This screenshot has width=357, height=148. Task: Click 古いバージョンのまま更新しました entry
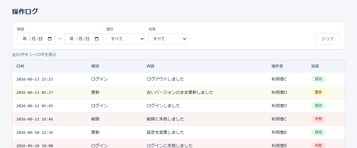pos(180,92)
